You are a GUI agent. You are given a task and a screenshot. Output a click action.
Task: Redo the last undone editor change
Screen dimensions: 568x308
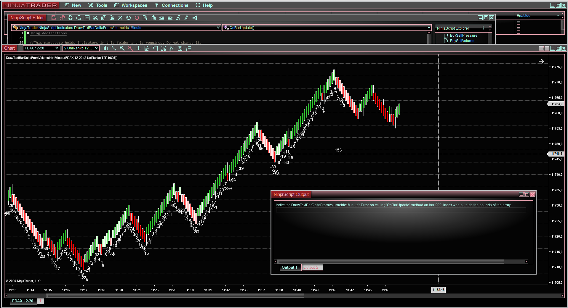coord(137,18)
